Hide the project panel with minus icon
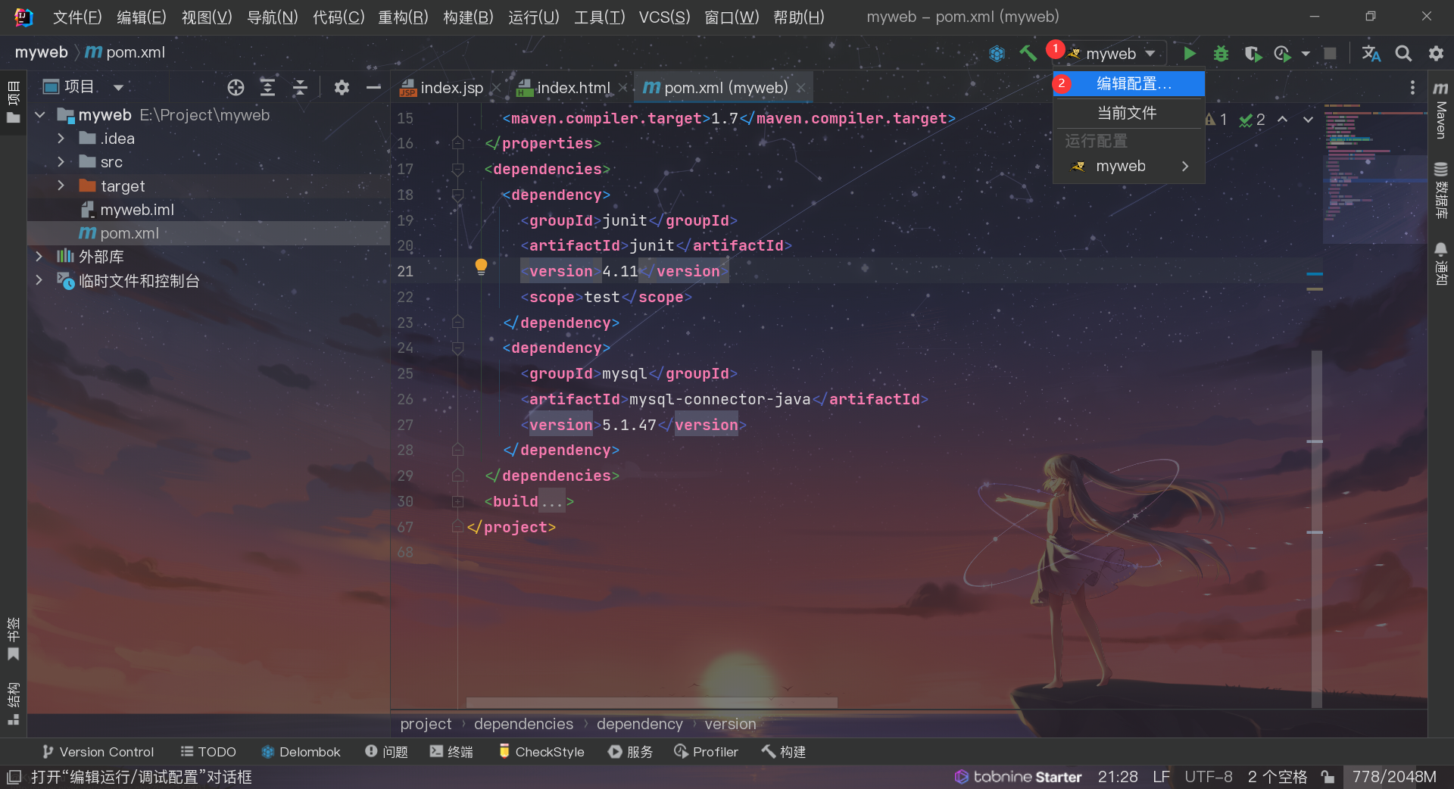The width and height of the screenshot is (1454, 789). click(373, 88)
